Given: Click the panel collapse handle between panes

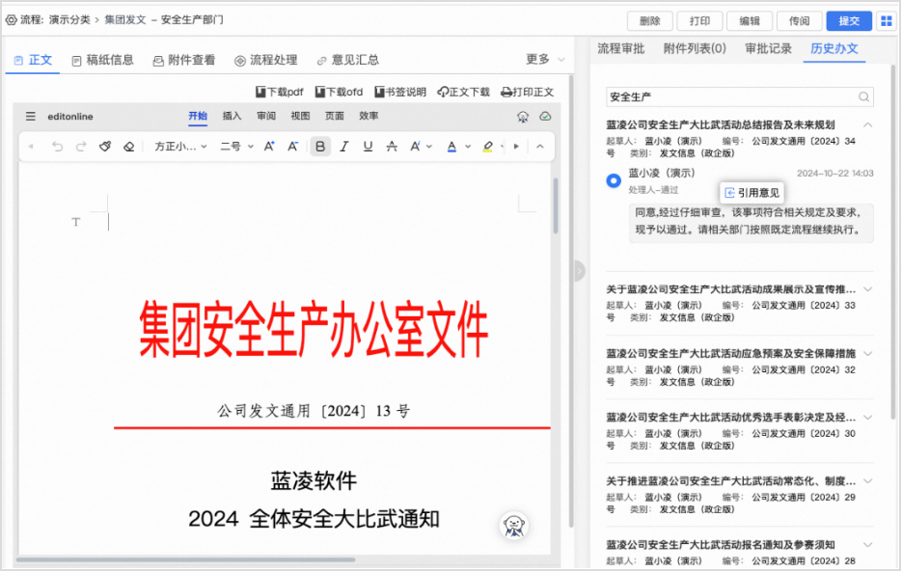Looking at the screenshot, I should pos(579,270).
